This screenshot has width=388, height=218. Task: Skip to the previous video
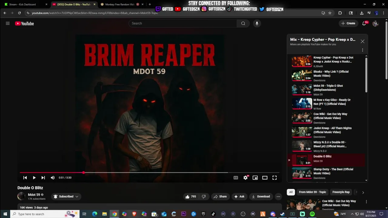pos(25,178)
